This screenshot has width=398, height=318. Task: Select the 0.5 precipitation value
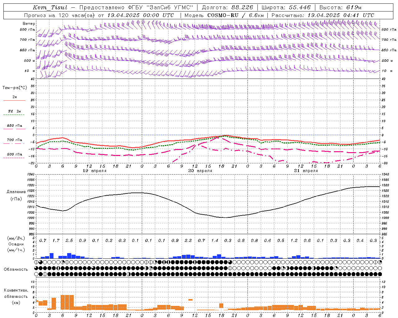point(281,240)
